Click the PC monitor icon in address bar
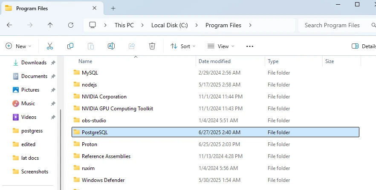 tap(93, 25)
